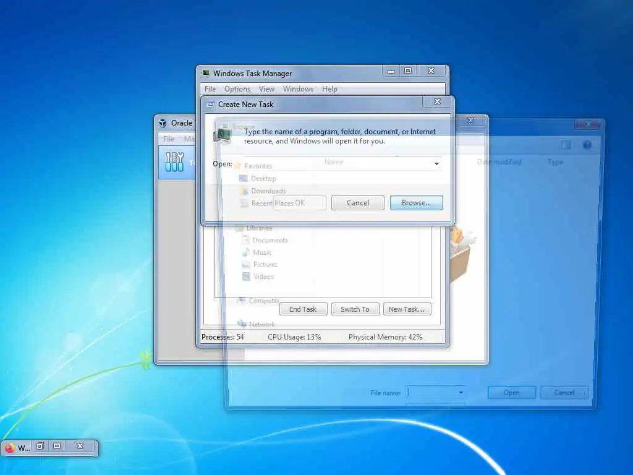Click Cancel button in Browse dialog
633x475 pixels.
coord(564,393)
